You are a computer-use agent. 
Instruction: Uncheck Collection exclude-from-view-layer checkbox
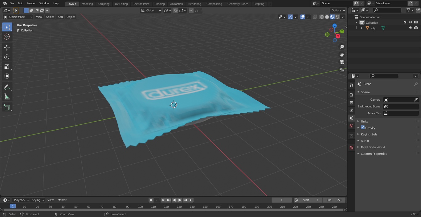pos(405,22)
